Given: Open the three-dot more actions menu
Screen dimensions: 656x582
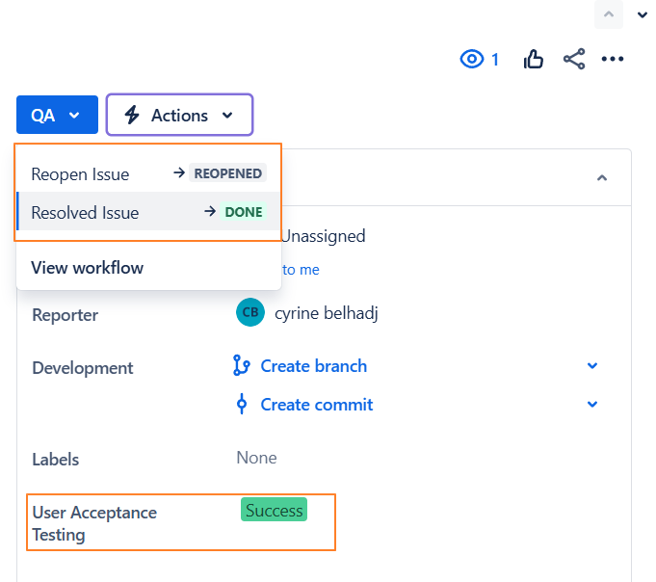Looking at the screenshot, I should [x=613, y=60].
